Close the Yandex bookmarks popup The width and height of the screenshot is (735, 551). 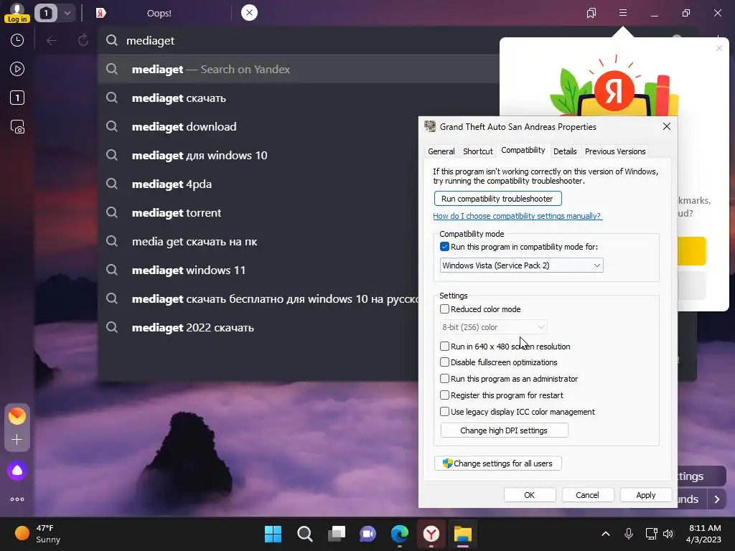719,48
